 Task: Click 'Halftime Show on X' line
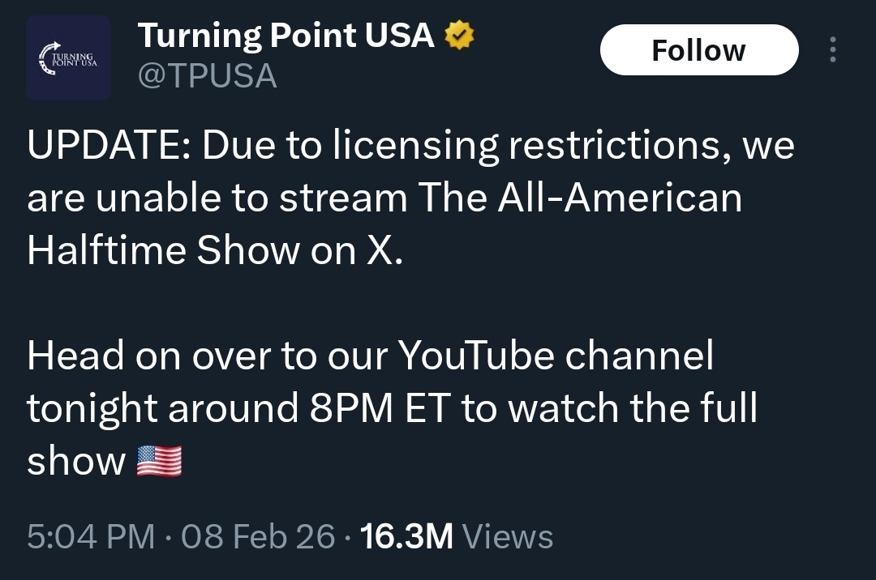coord(214,250)
